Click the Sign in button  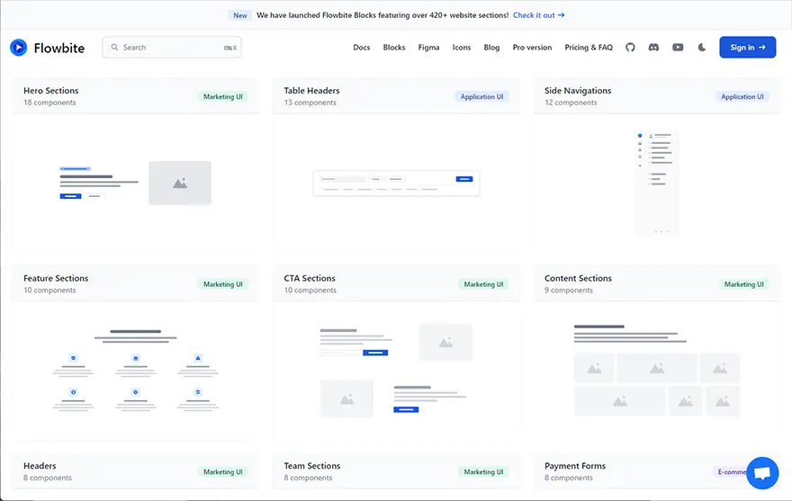click(748, 48)
